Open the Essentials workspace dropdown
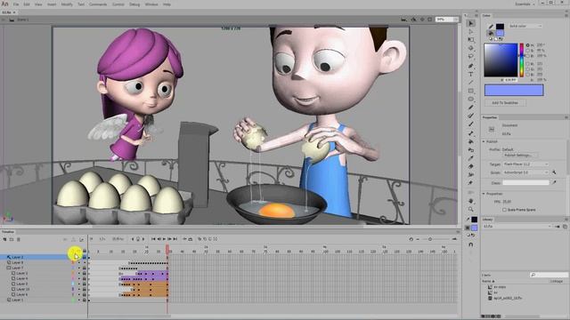Screen dimensions: 570x320 (x=525, y=4)
